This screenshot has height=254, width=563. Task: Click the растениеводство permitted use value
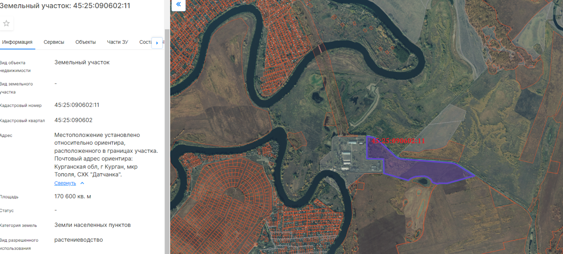coord(79,240)
